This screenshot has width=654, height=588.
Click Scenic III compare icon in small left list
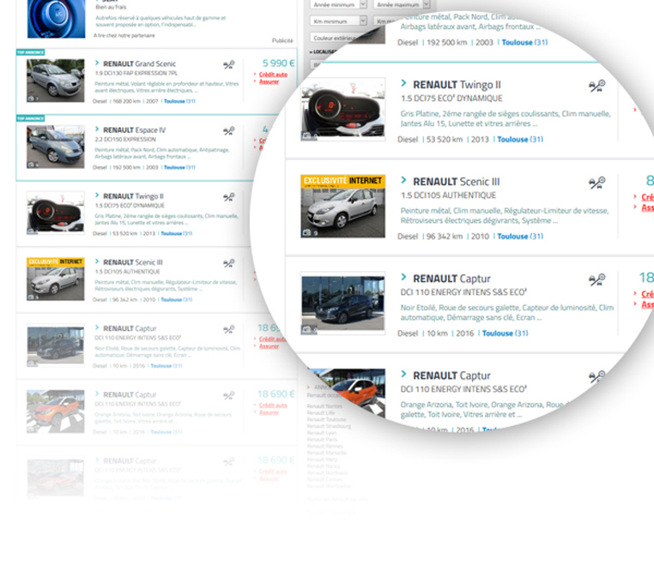point(228,263)
